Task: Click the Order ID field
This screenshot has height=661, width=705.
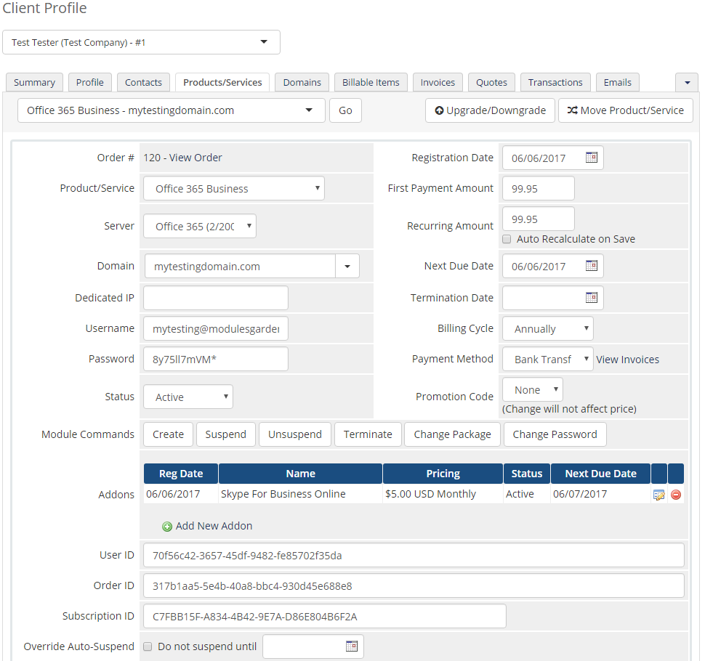Action: pyautogui.click(x=414, y=585)
